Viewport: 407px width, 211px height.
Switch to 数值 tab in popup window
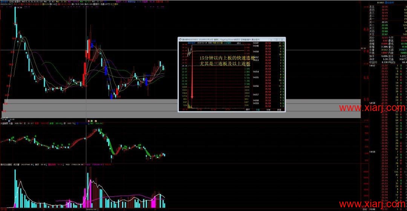(x=279, y=110)
